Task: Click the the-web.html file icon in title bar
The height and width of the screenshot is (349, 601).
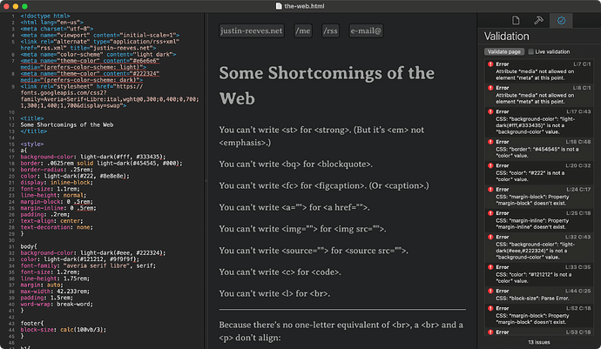Action: click(x=277, y=5)
